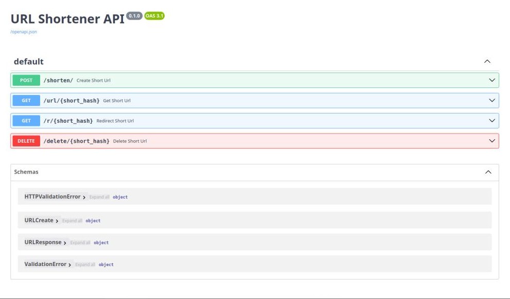Screen dimensions: 510x299
Task: Click the Get Short Url endpoint row
Action: point(257,100)
